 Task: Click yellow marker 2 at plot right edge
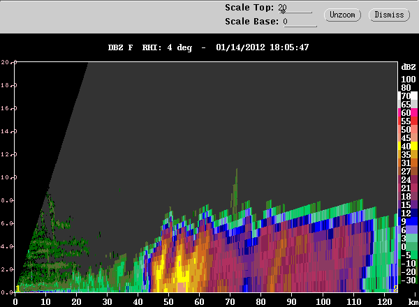396,289
